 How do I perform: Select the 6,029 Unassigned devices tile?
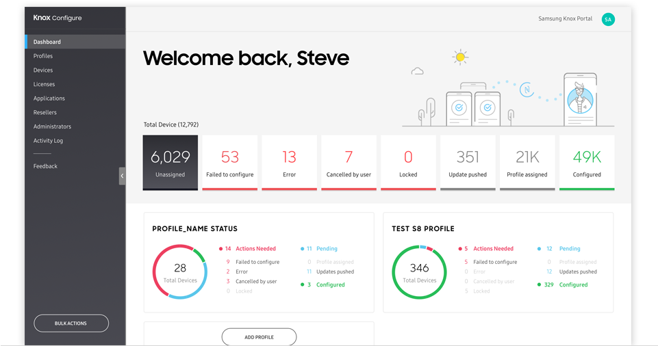coord(170,162)
